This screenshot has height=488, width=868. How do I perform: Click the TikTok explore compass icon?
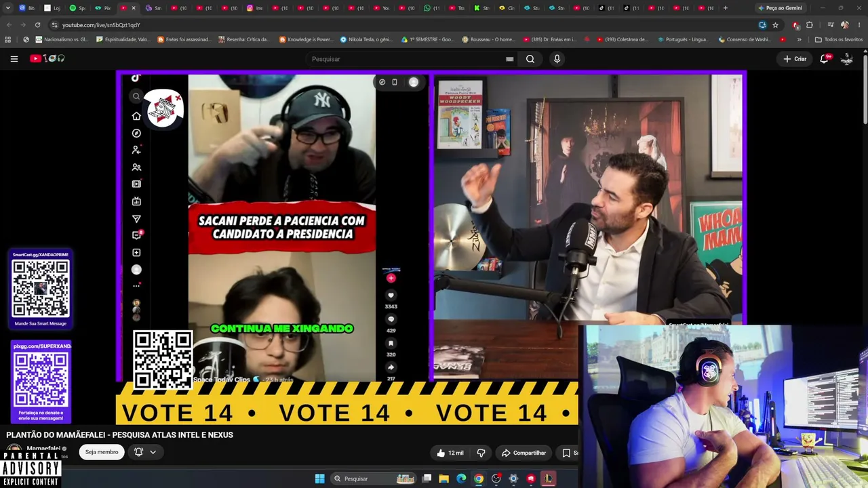point(136,134)
